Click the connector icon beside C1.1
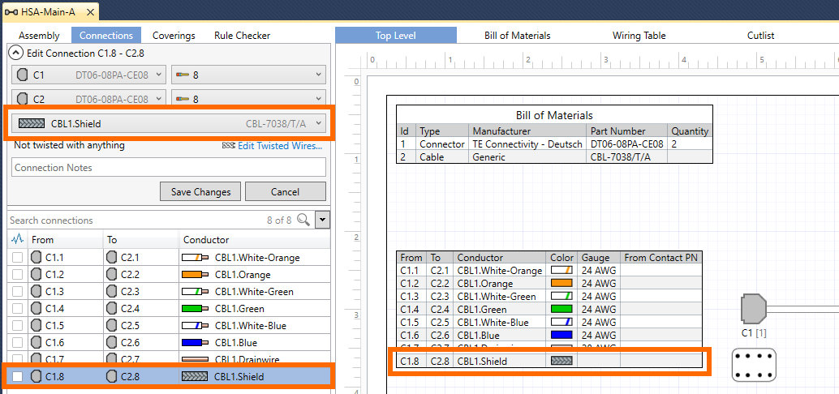 click(37, 258)
